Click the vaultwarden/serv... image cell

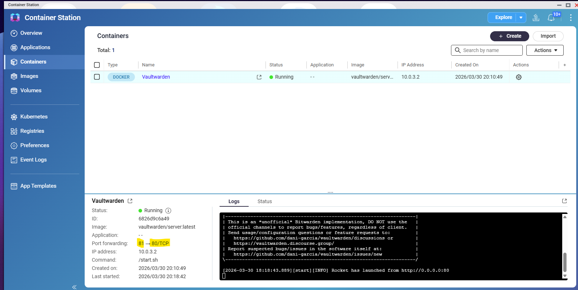coord(372,77)
